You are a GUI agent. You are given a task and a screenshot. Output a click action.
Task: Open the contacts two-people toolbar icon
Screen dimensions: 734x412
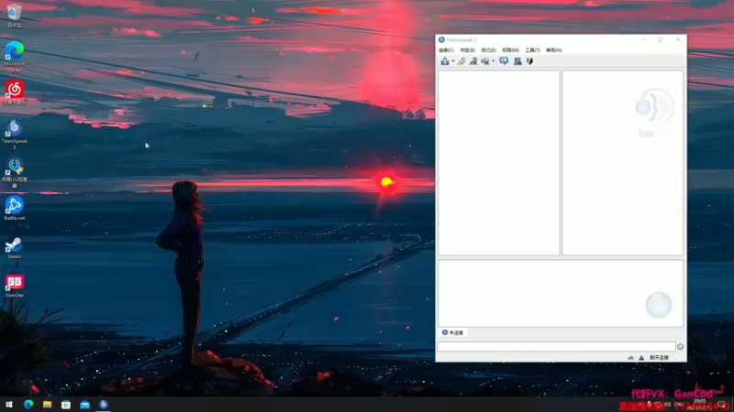click(x=517, y=61)
